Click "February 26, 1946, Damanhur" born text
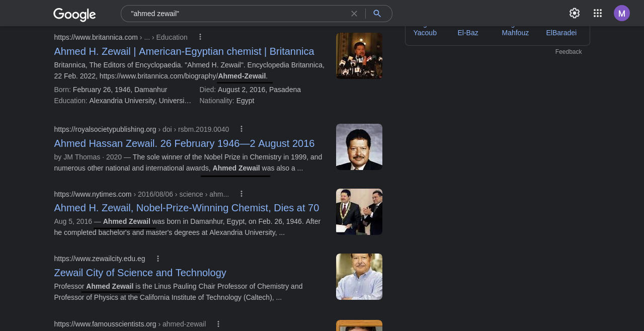The height and width of the screenshot is (331, 644). point(120,90)
